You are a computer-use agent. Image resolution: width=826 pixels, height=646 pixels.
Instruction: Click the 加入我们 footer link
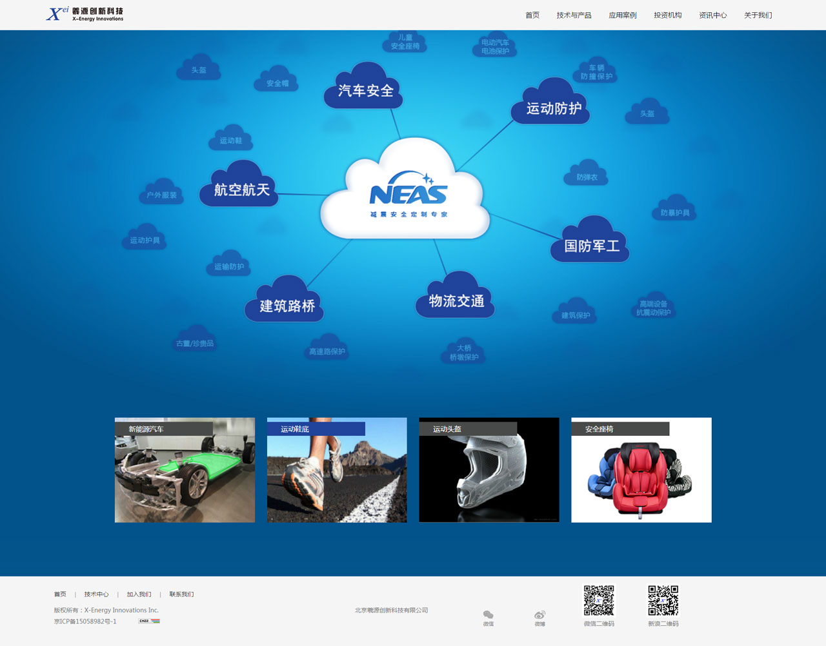(139, 594)
